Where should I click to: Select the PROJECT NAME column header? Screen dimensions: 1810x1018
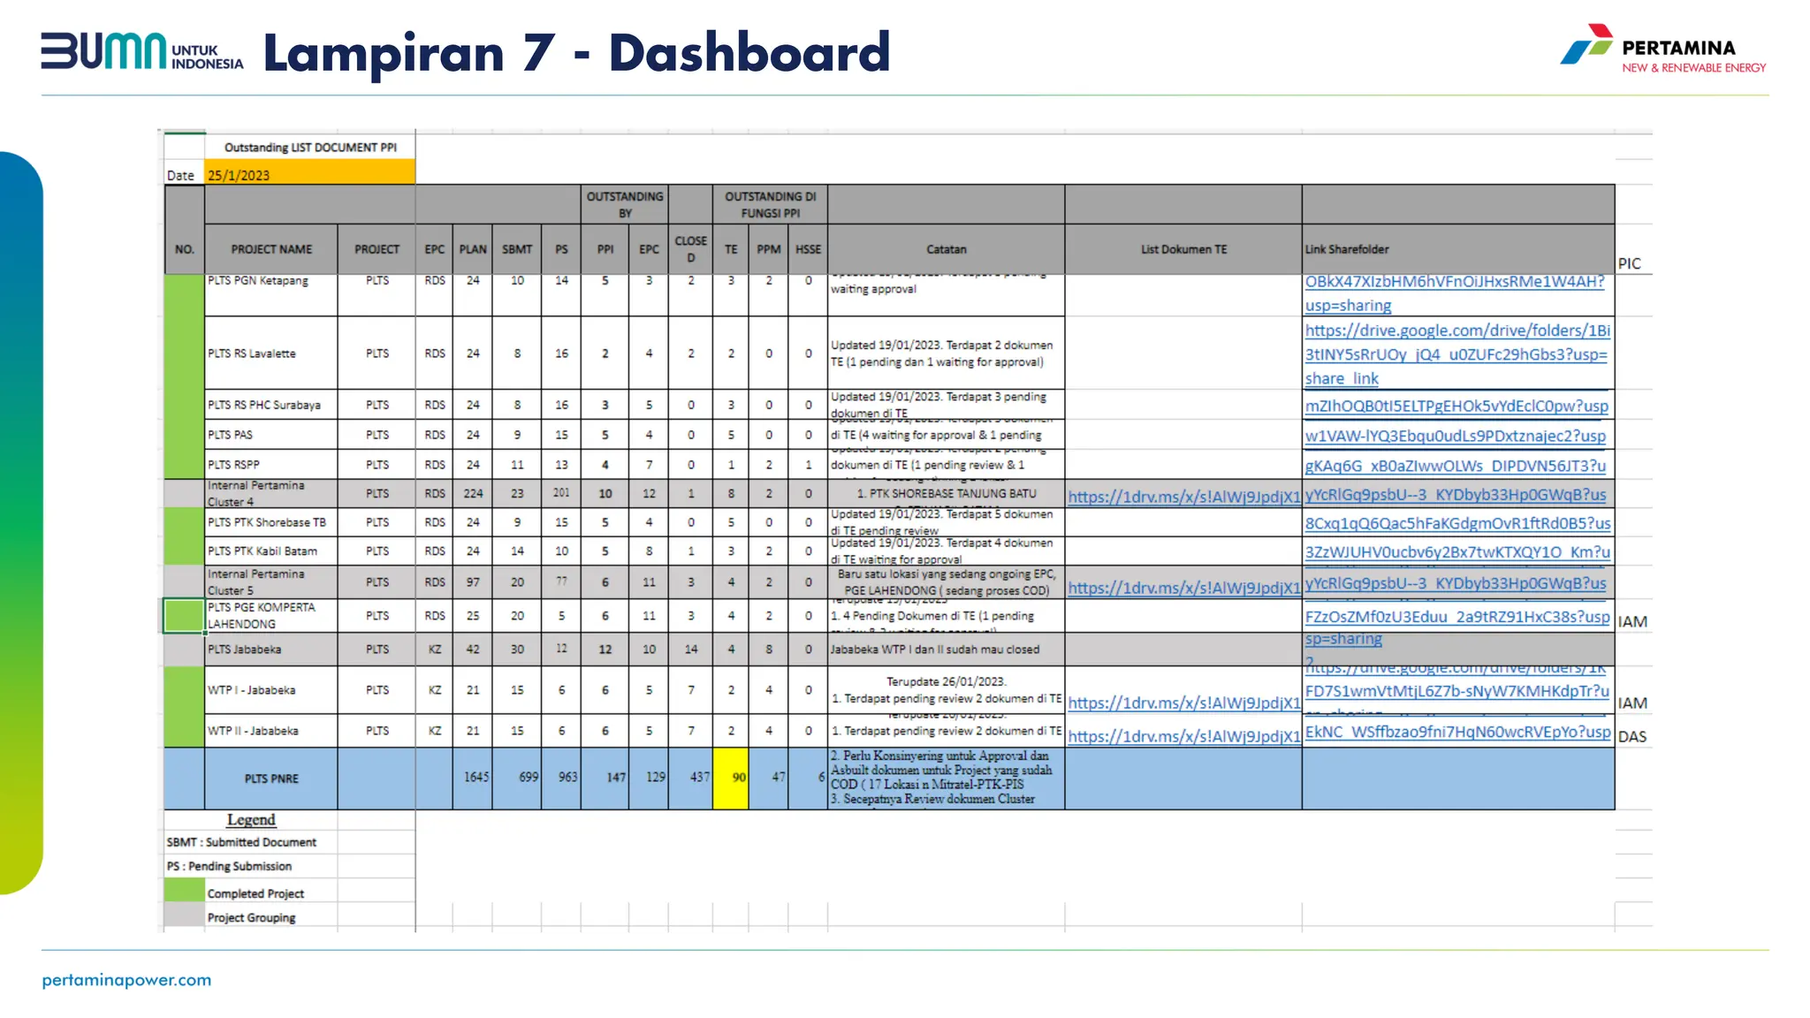[x=271, y=249]
